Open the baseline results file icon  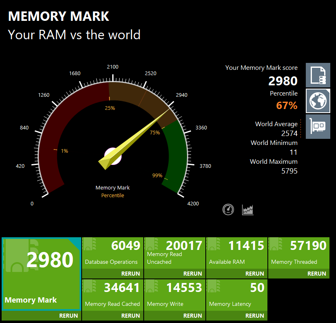coord(318,75)
